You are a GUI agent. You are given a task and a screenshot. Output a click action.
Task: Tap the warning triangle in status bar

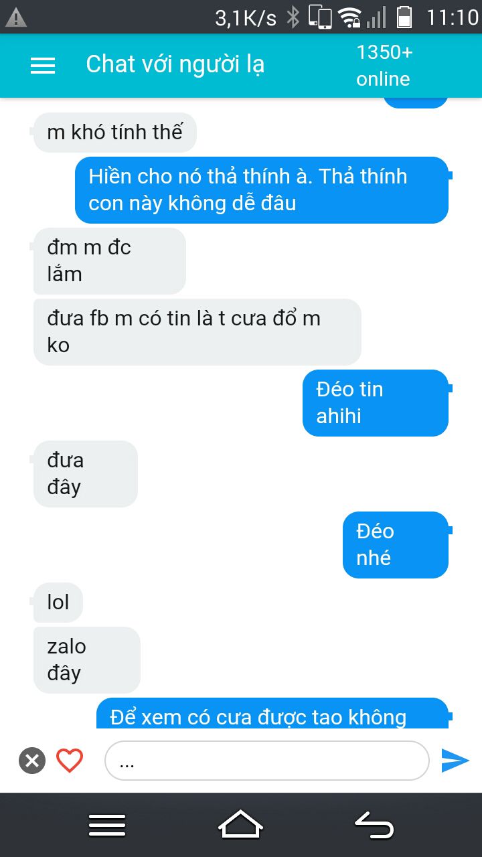point(16,17)
